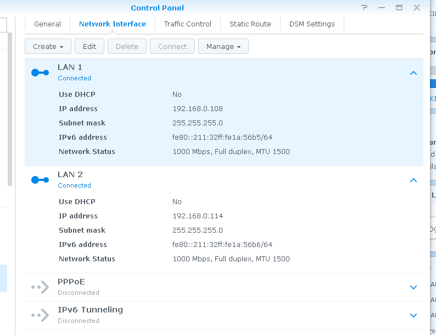Collapse the LAN 2 details chevron

[413, 180]
